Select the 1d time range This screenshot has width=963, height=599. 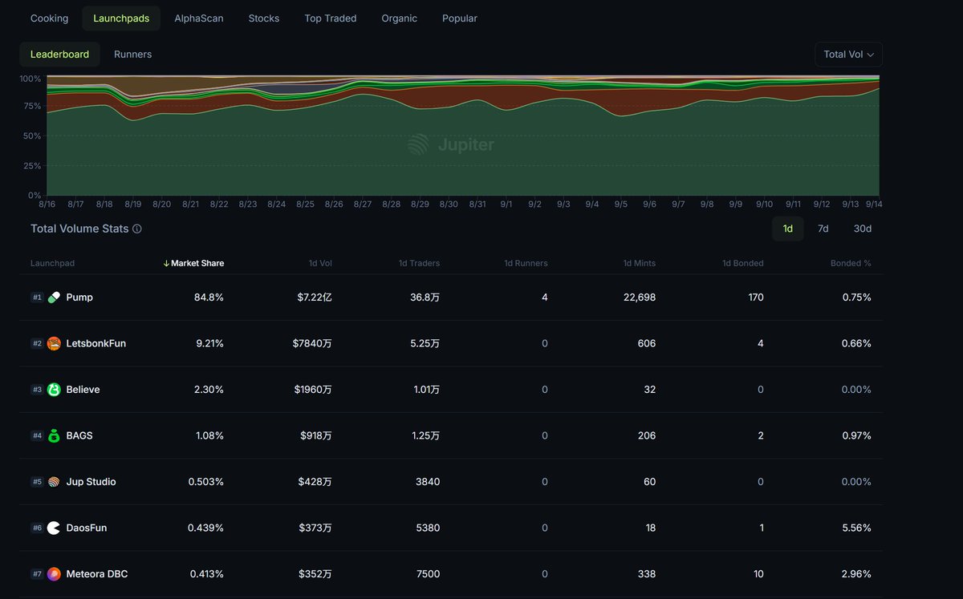pos(788,229)
